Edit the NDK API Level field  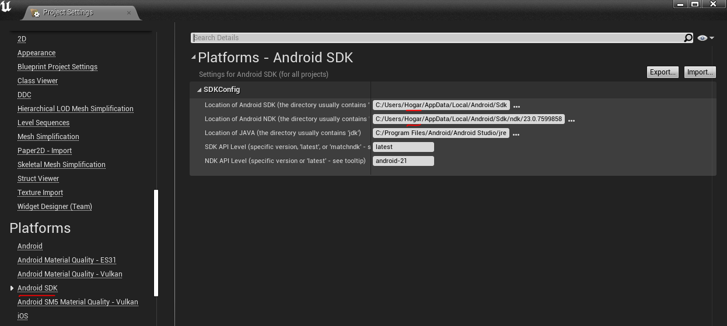point(403,161)
